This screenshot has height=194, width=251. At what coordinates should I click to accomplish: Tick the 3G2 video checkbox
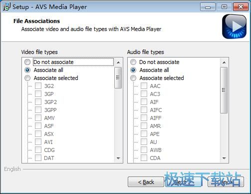click(x=38, y=86)
